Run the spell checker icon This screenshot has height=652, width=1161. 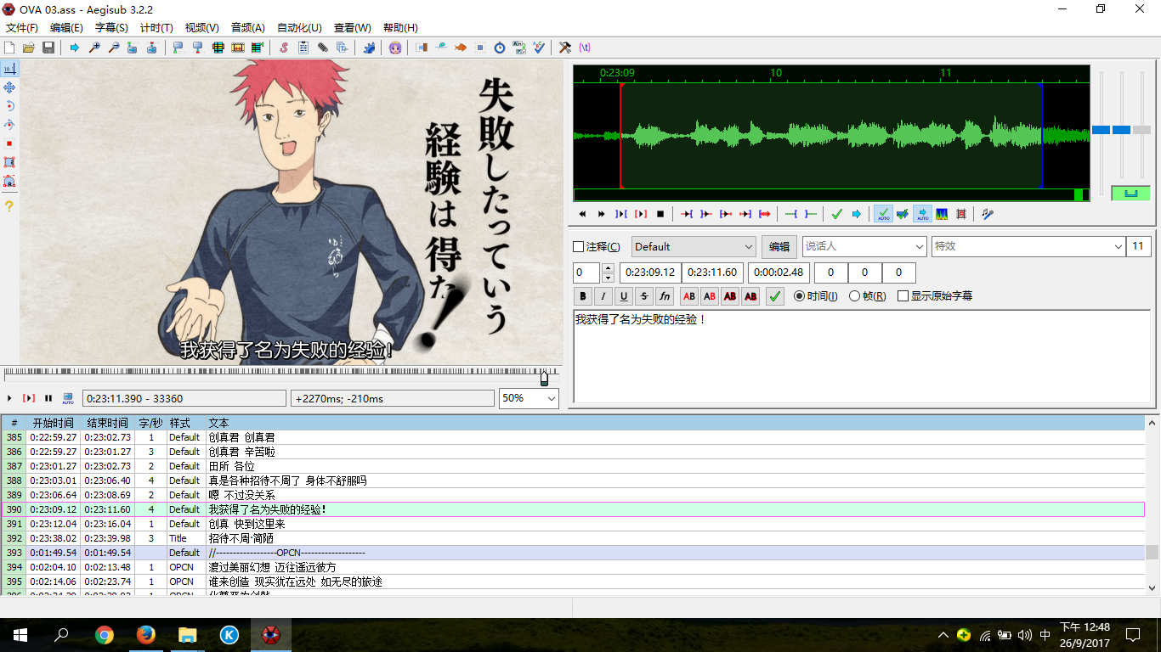click(540, 48)
